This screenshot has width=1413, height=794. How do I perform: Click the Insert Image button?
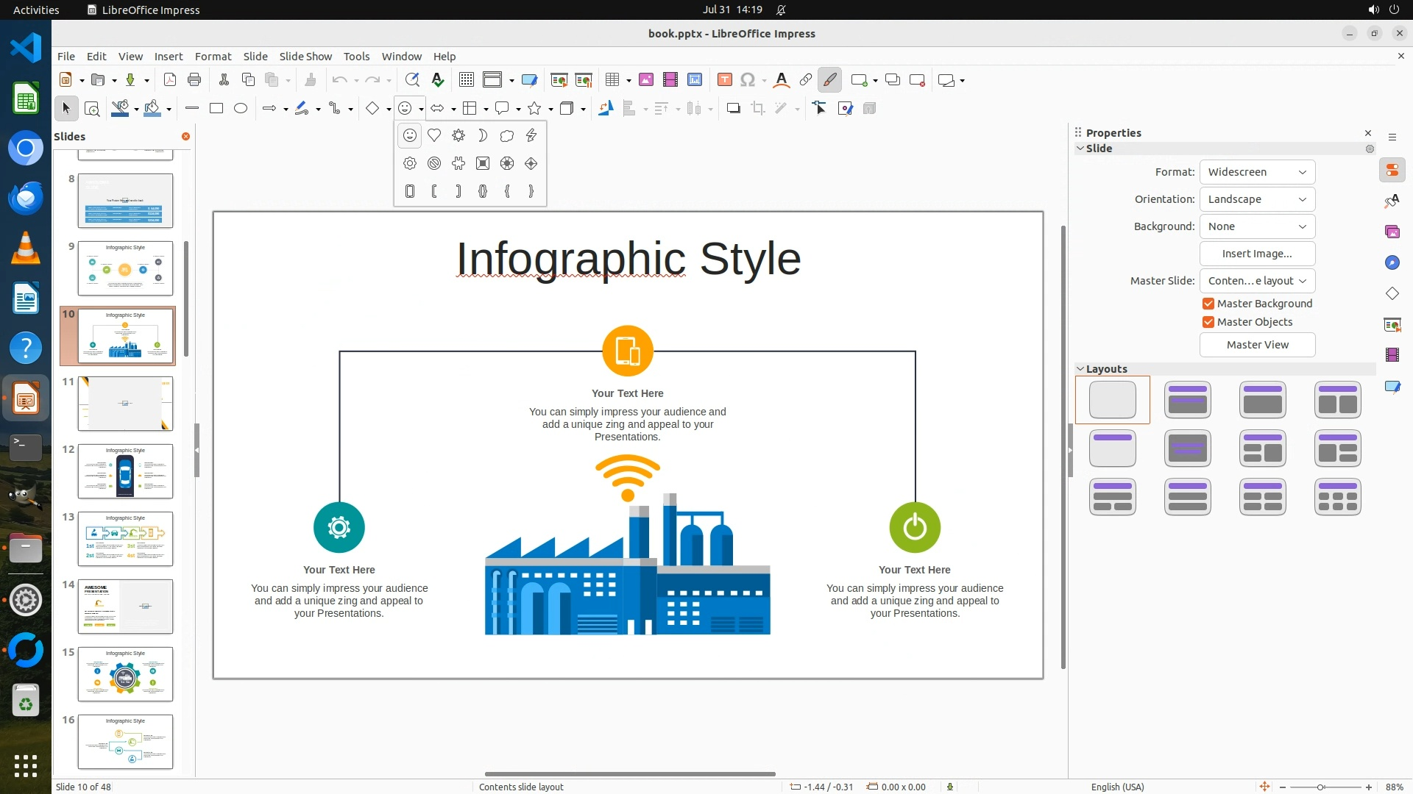tap(1257, 254)
